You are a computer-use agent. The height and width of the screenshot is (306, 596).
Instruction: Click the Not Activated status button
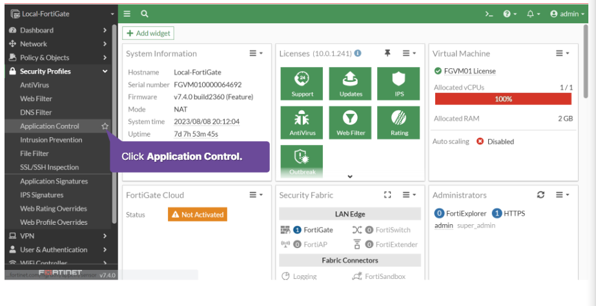coord(198,215)
